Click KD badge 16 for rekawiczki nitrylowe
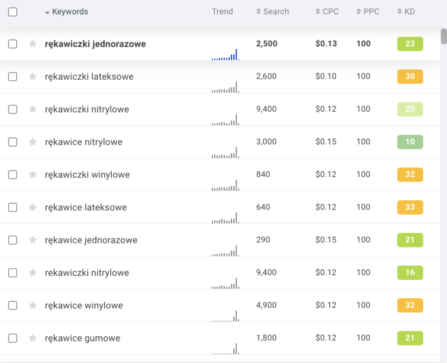 pyautogui.click(x=410, y=273)
